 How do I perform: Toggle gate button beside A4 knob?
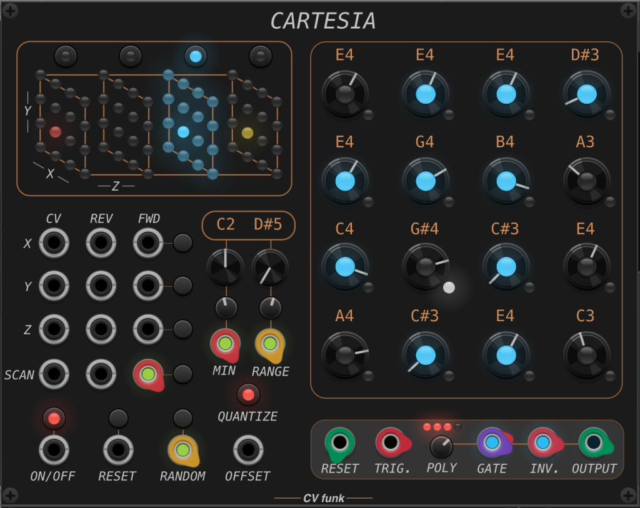368,376
